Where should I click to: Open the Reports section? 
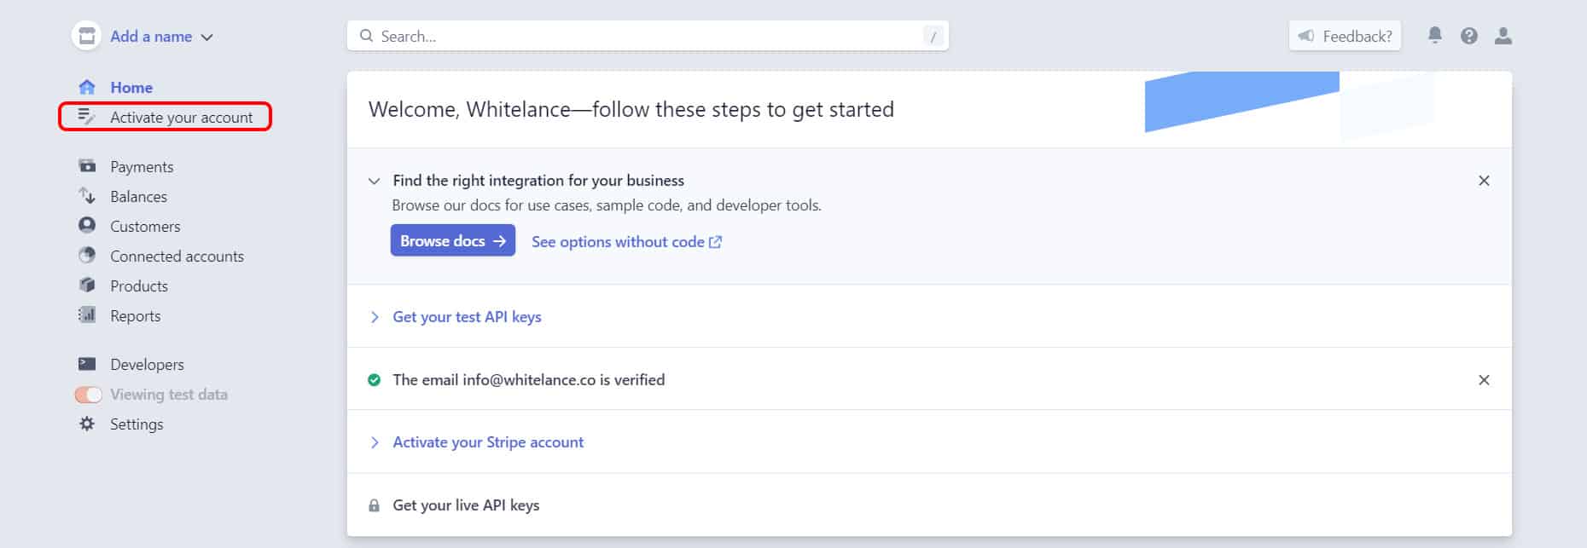135,316
